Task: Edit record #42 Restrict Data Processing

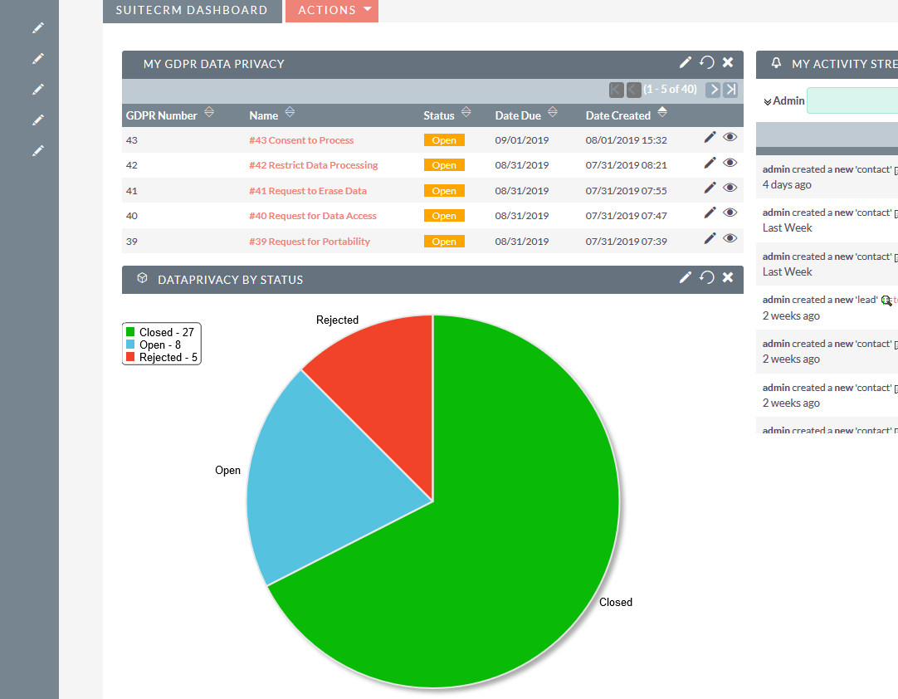Action: coord(710,163)
